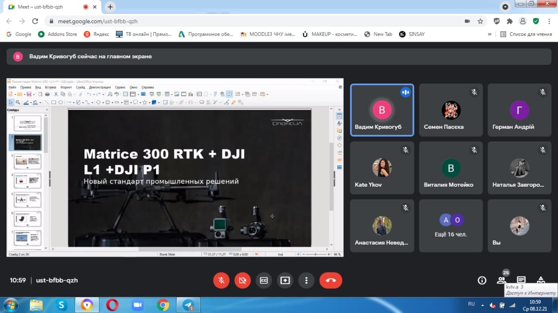Click the Avast Secure Browser taskbar icon

coord(87,305)
